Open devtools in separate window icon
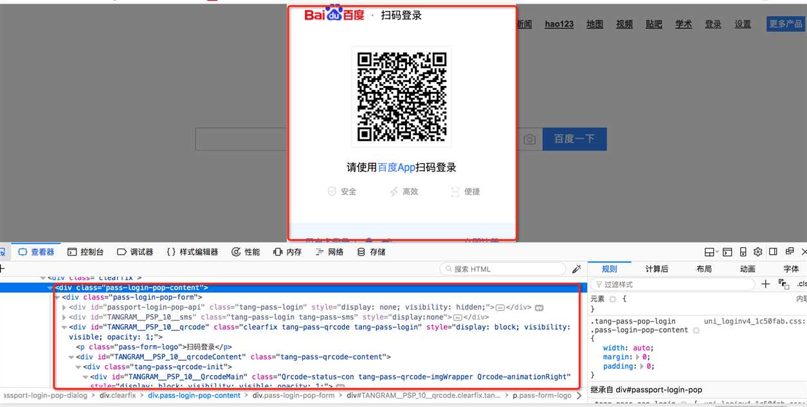The image size is (807, 407). pyautogui.click(x=790, y=252)
